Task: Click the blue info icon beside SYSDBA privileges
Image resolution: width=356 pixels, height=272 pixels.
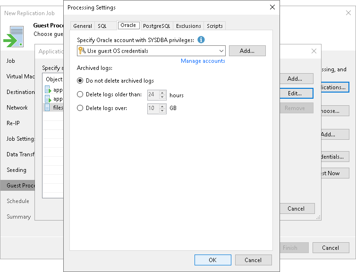Action: pyautogui.click(x=201, y=40)
